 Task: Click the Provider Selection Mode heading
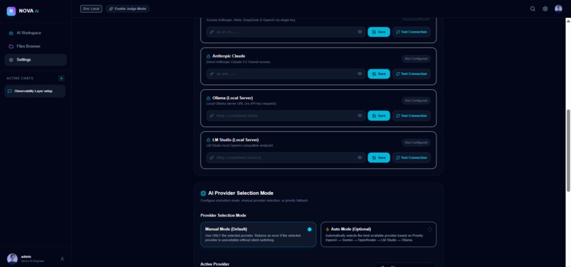tap(223, 215)
